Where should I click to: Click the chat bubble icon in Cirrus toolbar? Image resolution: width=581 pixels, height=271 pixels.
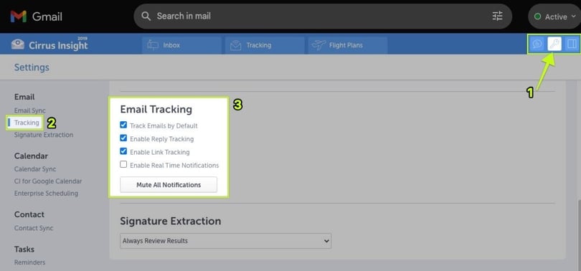(537, 44)
